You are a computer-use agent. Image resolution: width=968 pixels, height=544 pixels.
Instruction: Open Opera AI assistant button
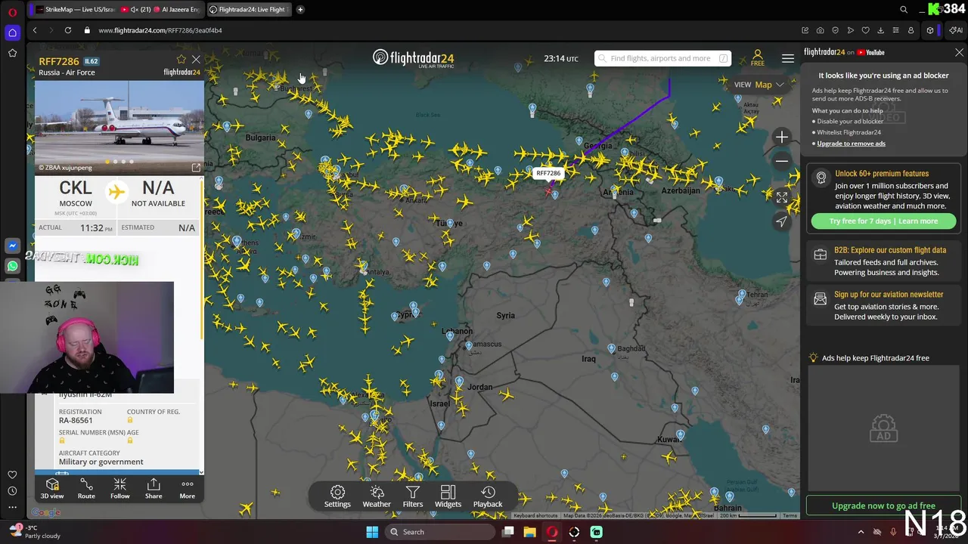click(957, 30)
